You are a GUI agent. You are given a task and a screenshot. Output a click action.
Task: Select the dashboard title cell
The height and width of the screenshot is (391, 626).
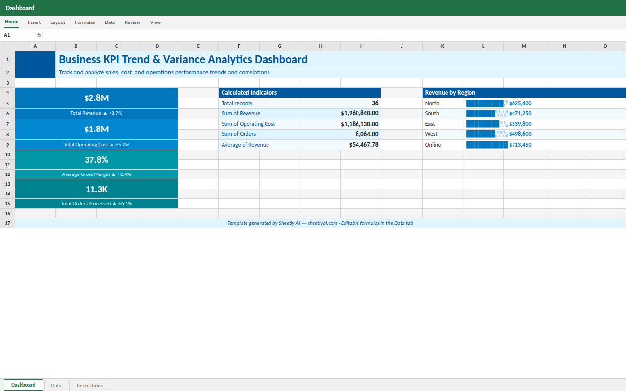pos(340,59)
